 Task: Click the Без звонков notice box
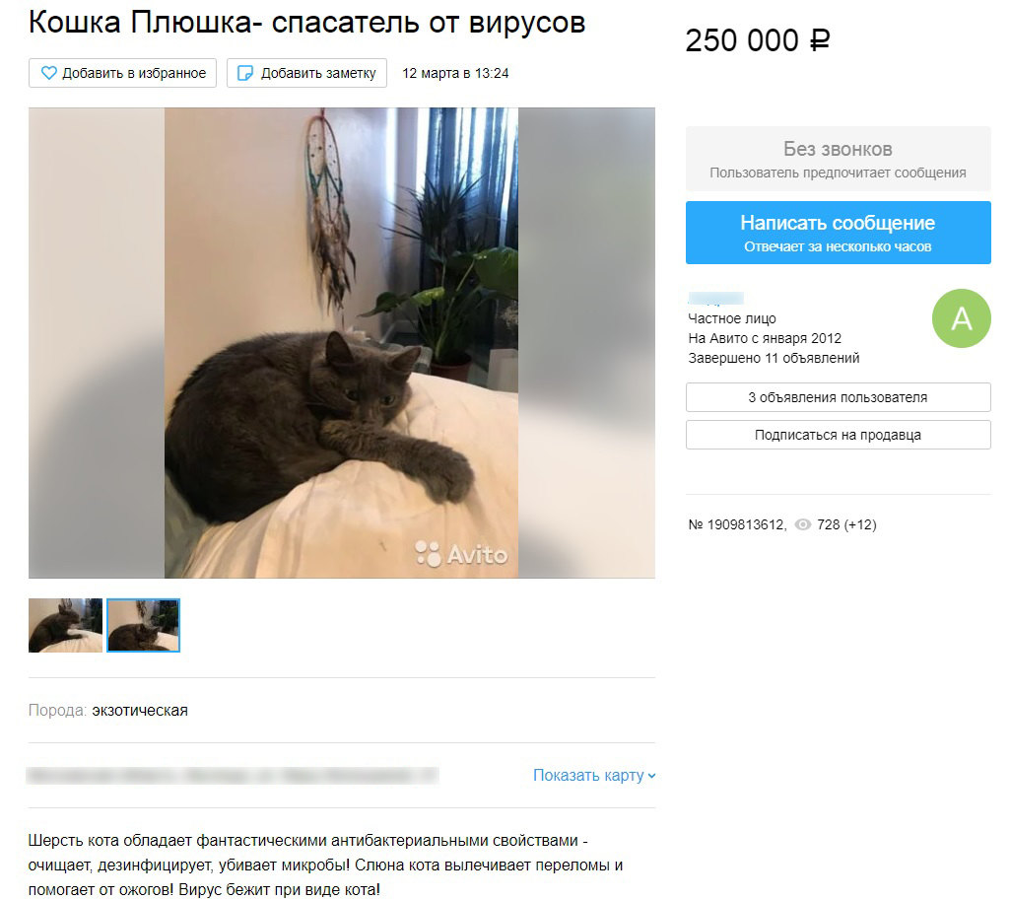coord(838,159)
